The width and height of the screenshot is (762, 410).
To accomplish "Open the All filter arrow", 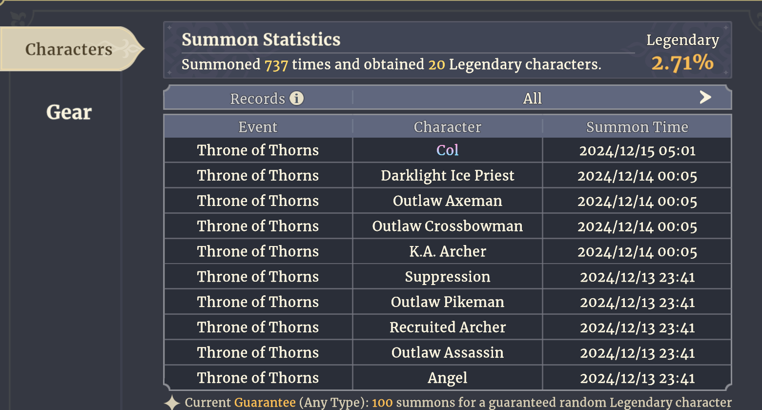I will (705, 97).
